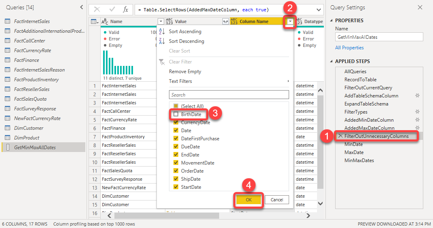Image resolution: width=433 pixels, height=228 pixels.
Task: Click ABC123 type icon of Value column
Action: pos(169,21)
